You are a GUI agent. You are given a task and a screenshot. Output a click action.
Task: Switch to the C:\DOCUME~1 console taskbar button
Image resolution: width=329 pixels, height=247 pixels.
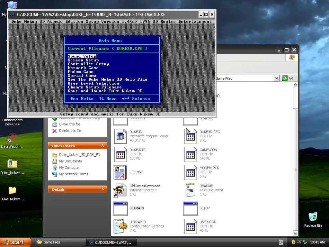111,242
